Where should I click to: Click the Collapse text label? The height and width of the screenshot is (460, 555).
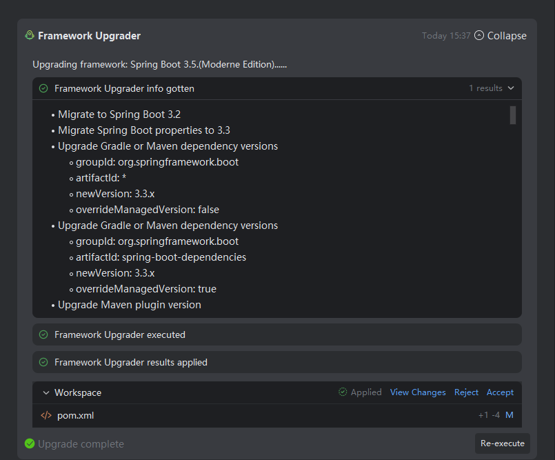point(507,36)
